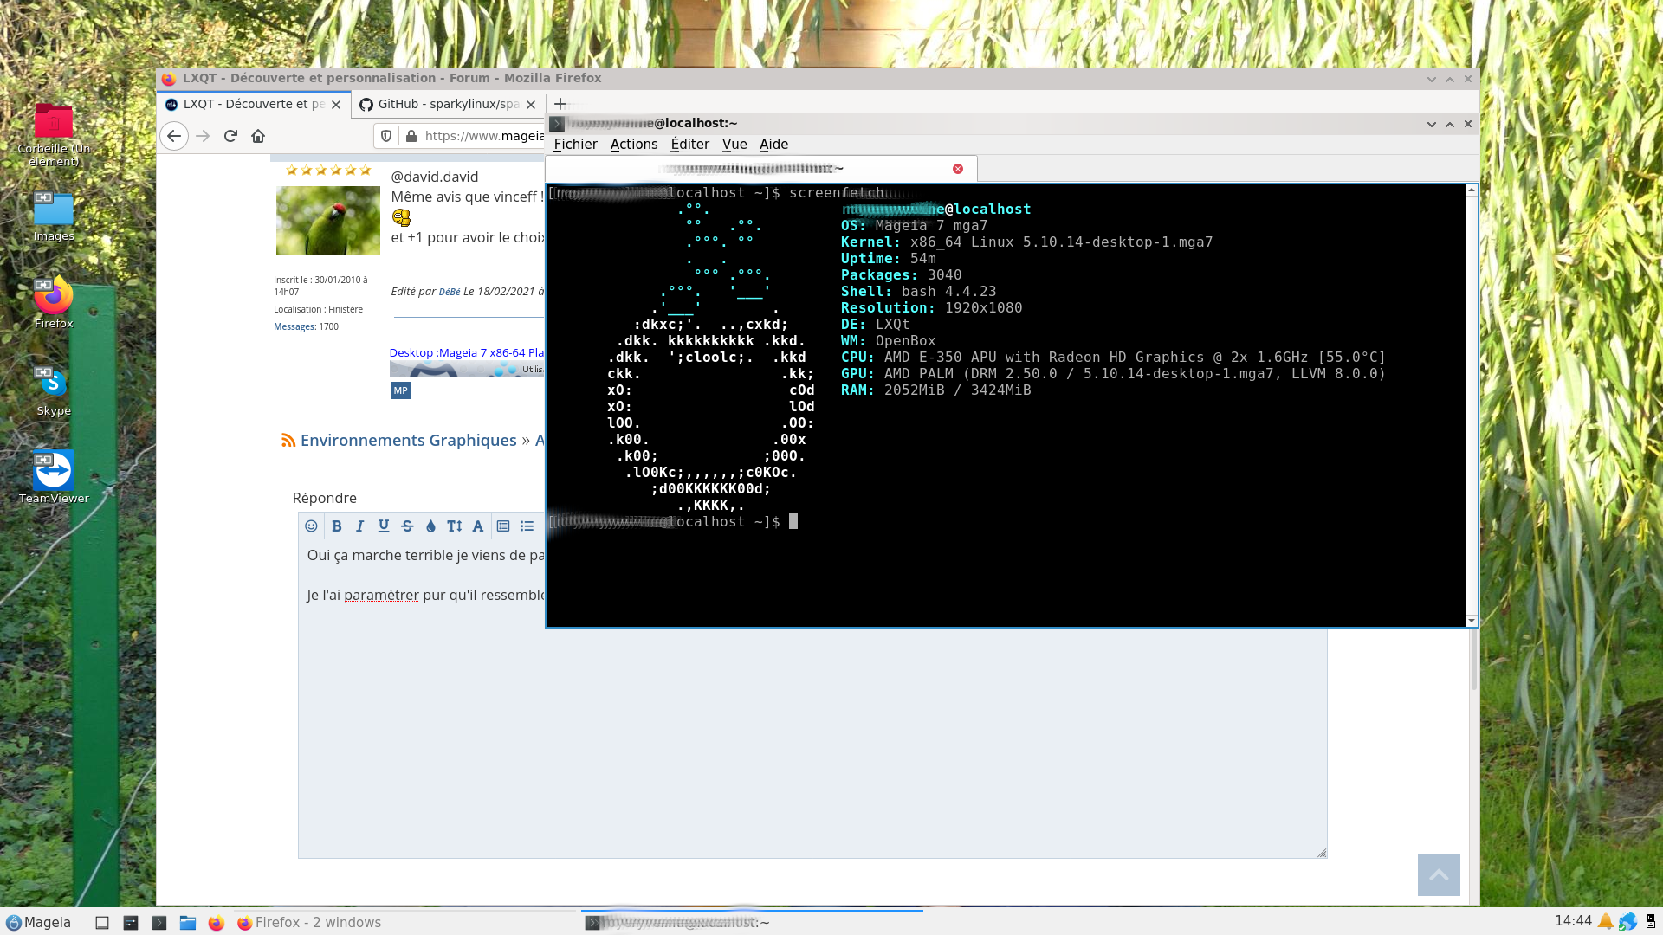The width and height of the screenshot is (1663, 935).
Task: Click the terminal title bar app icon
Action: 558,124
